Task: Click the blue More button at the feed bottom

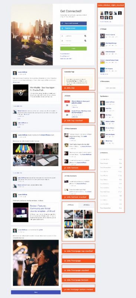Action: point(36,292)
